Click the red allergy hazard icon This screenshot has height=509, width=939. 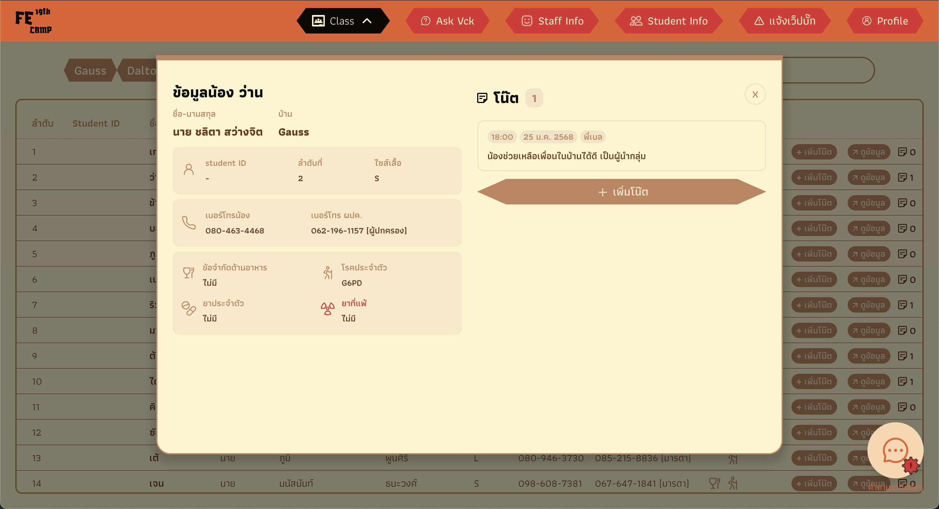(327, 308)
